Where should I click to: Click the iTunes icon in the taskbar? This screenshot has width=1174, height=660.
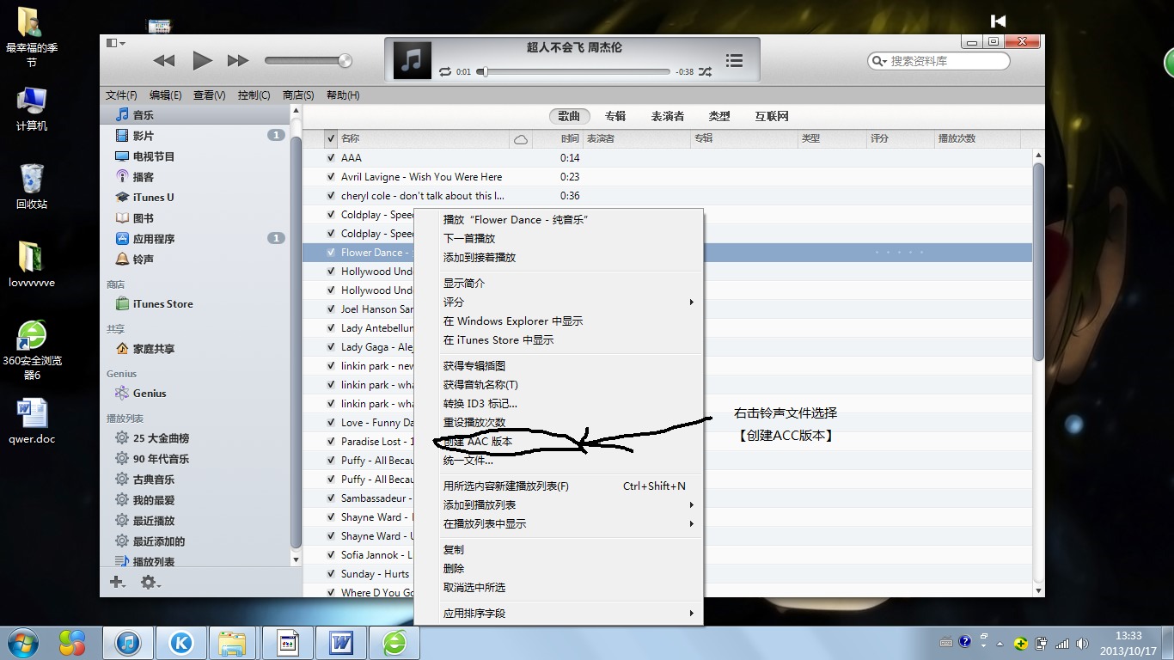[128, 642]
